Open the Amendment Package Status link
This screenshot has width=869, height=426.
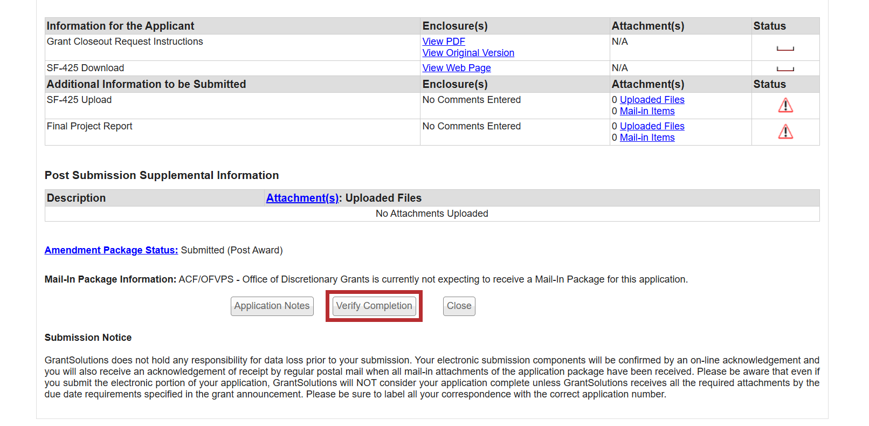tap(111, 250)
